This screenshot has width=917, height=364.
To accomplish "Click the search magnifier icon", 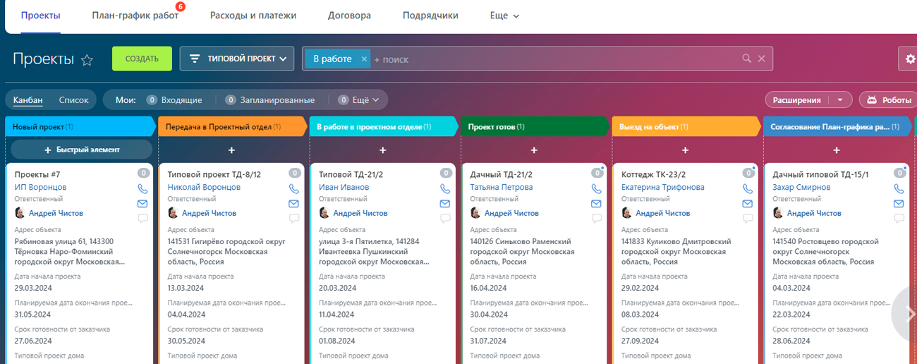I will click(746, 59).
